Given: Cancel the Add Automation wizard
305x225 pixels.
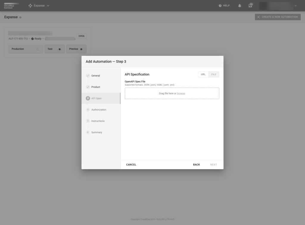Looking at the screenshot, I should [131, 165].
